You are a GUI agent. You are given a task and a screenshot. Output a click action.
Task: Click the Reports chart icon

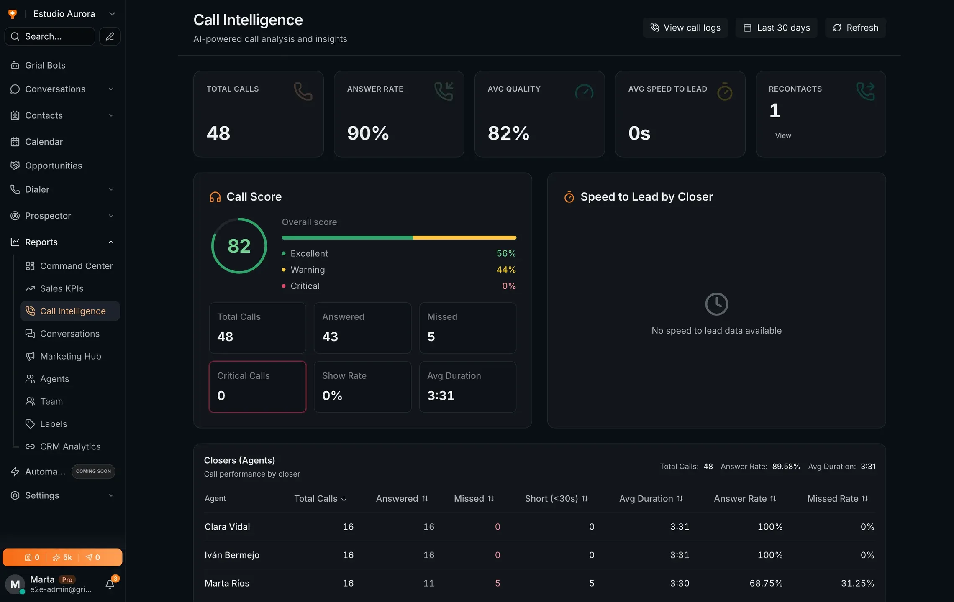(15, 242)
